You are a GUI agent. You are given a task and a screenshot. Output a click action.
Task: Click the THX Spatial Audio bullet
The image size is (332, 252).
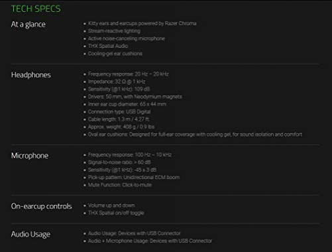click(108, 46)
